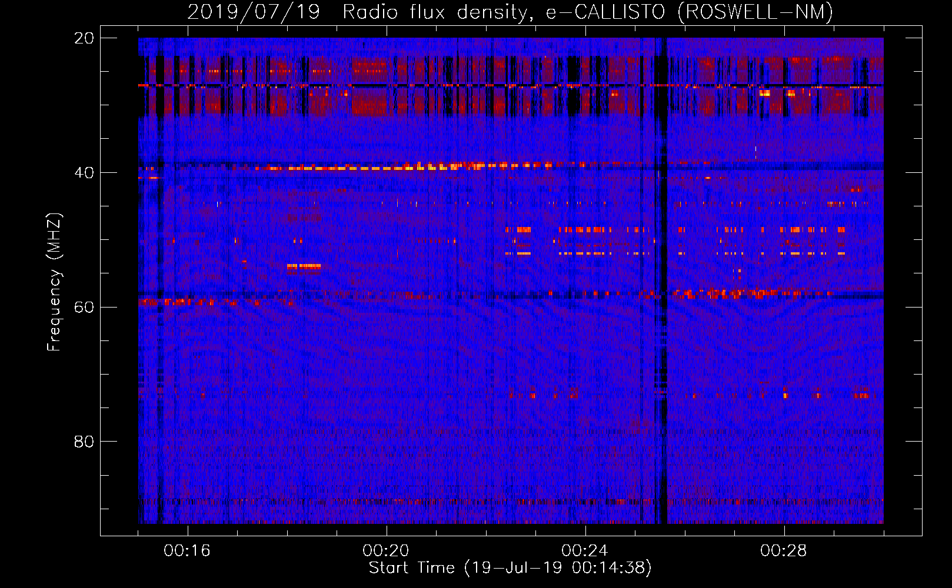This screenshot has height=588, width=952.
Task: Click the date 2019/07/19 in the title
Action: 254,12
